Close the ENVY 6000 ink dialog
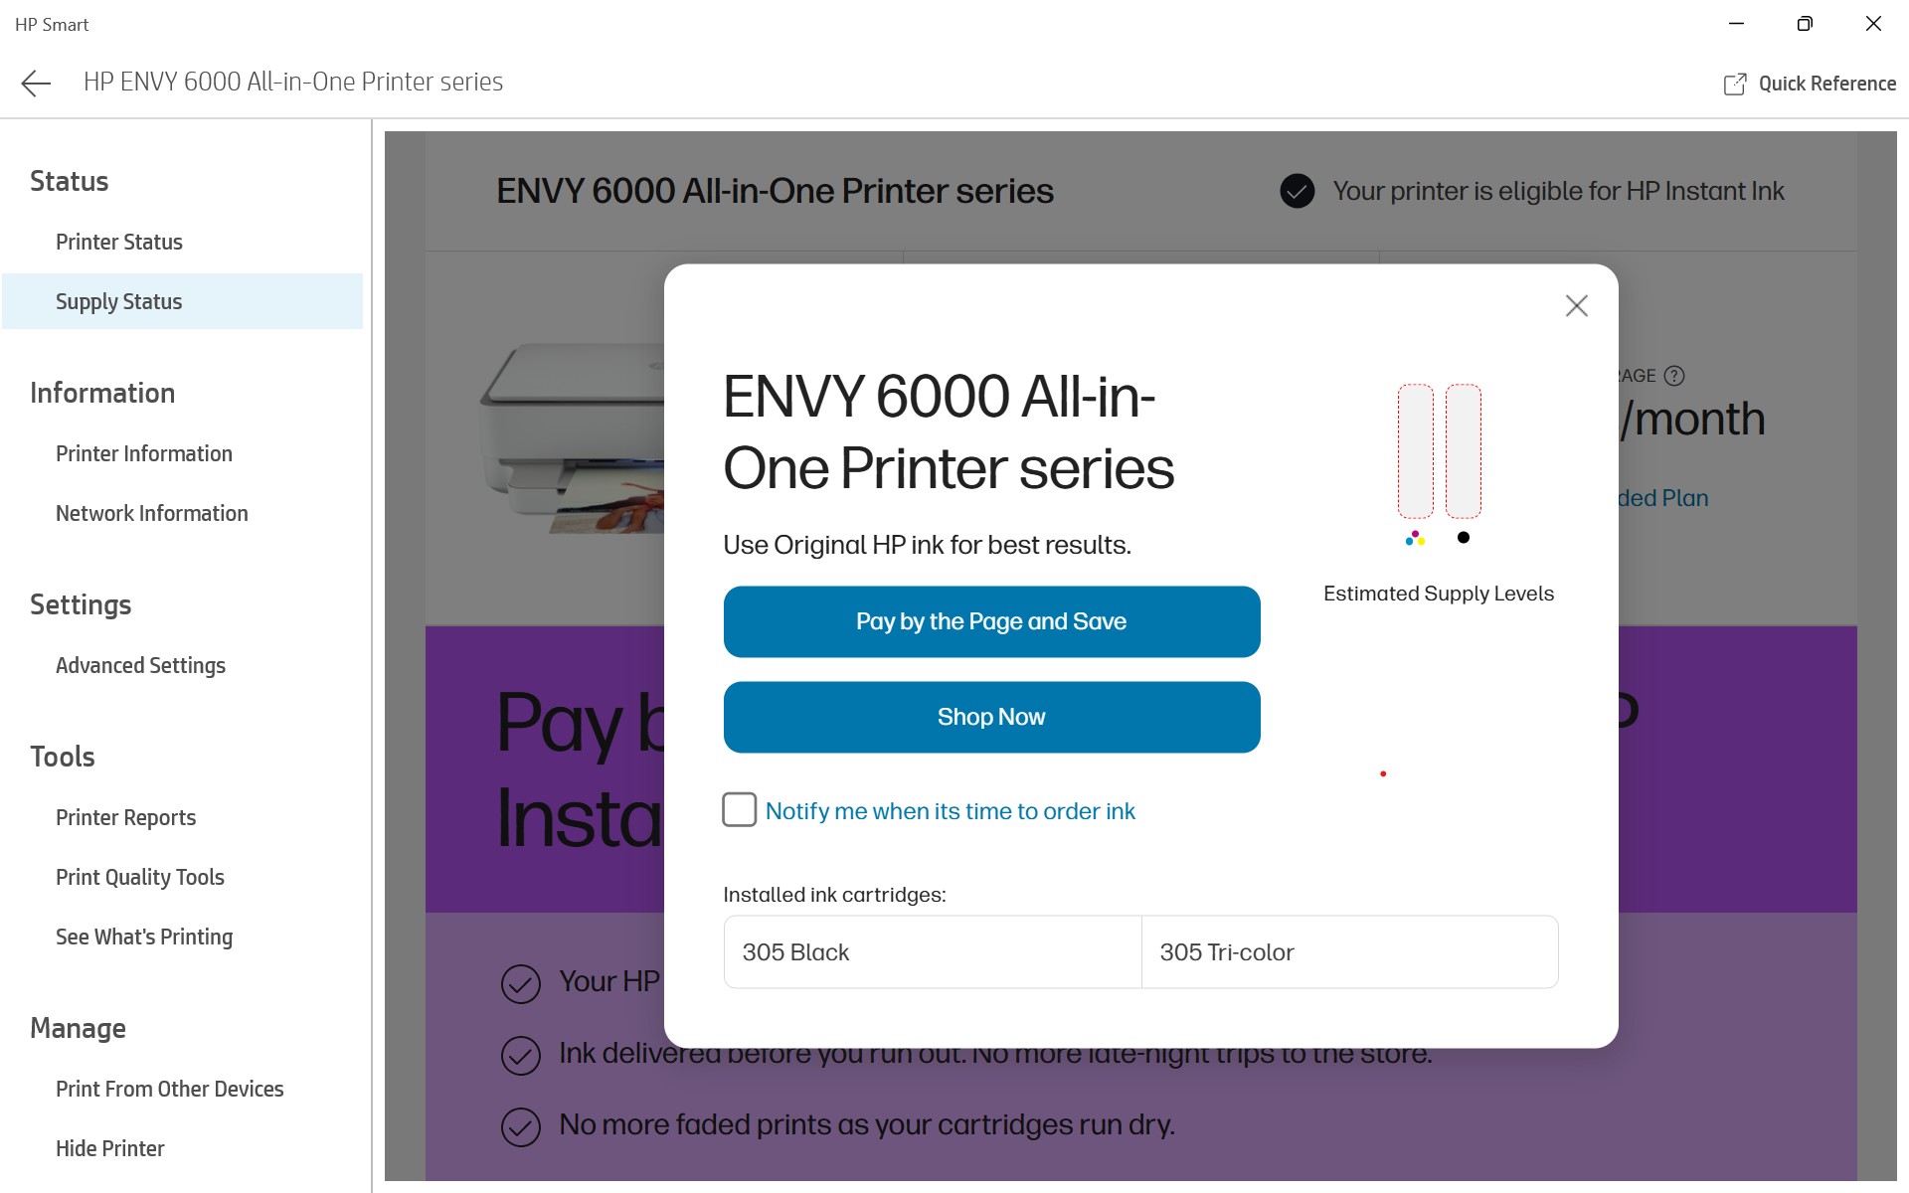Screen dimensions: 1909x1193 pyautogui.click(x=1577, y=306)
